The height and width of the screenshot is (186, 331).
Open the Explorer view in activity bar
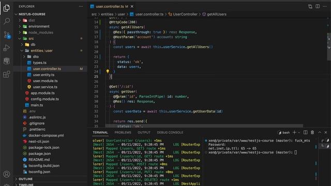tap(7, 8)
